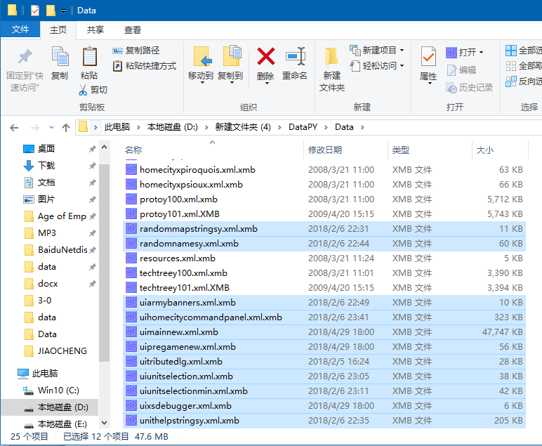Image resolution: width=542 pixels, height=446 pixels.
Task: Create a new folder using ribbon icon
Action: [x=332, y=57]
